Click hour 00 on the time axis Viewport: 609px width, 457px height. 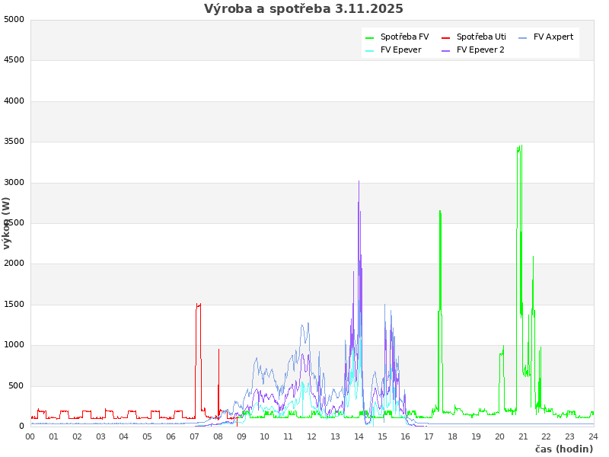pyautogui.click(x=30, y=436)
